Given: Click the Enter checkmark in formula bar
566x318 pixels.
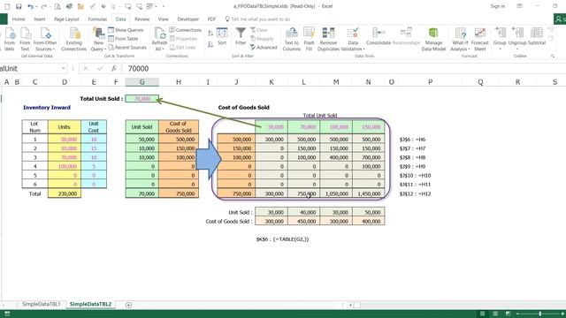Looking at the screenshot, I should 100,69.
